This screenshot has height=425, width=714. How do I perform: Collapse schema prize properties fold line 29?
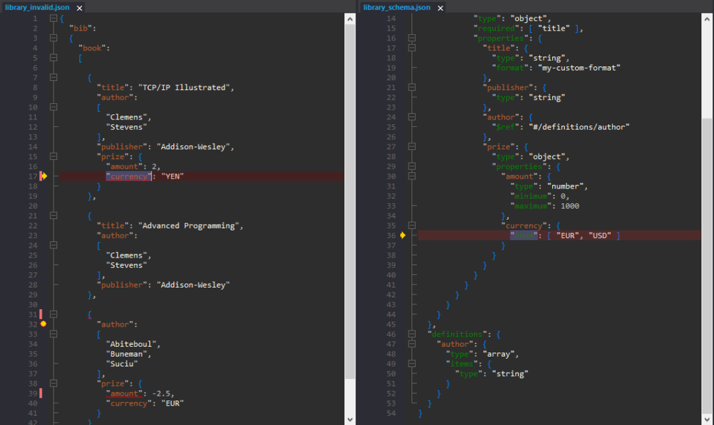pyautogui.click(x=411, y=166)
